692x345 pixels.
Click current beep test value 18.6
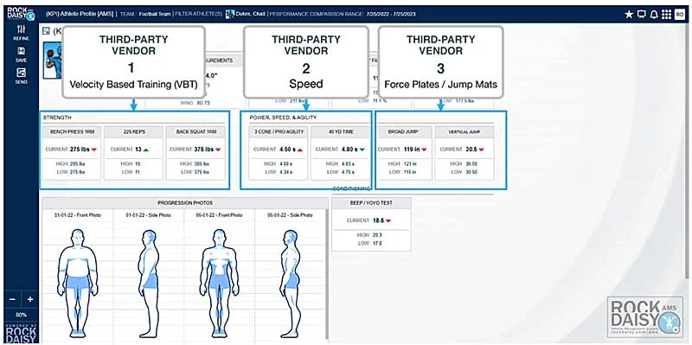coord(378,220)
